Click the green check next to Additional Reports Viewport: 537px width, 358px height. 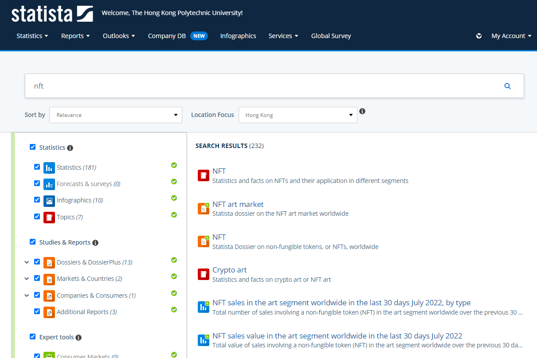point(174,310)
